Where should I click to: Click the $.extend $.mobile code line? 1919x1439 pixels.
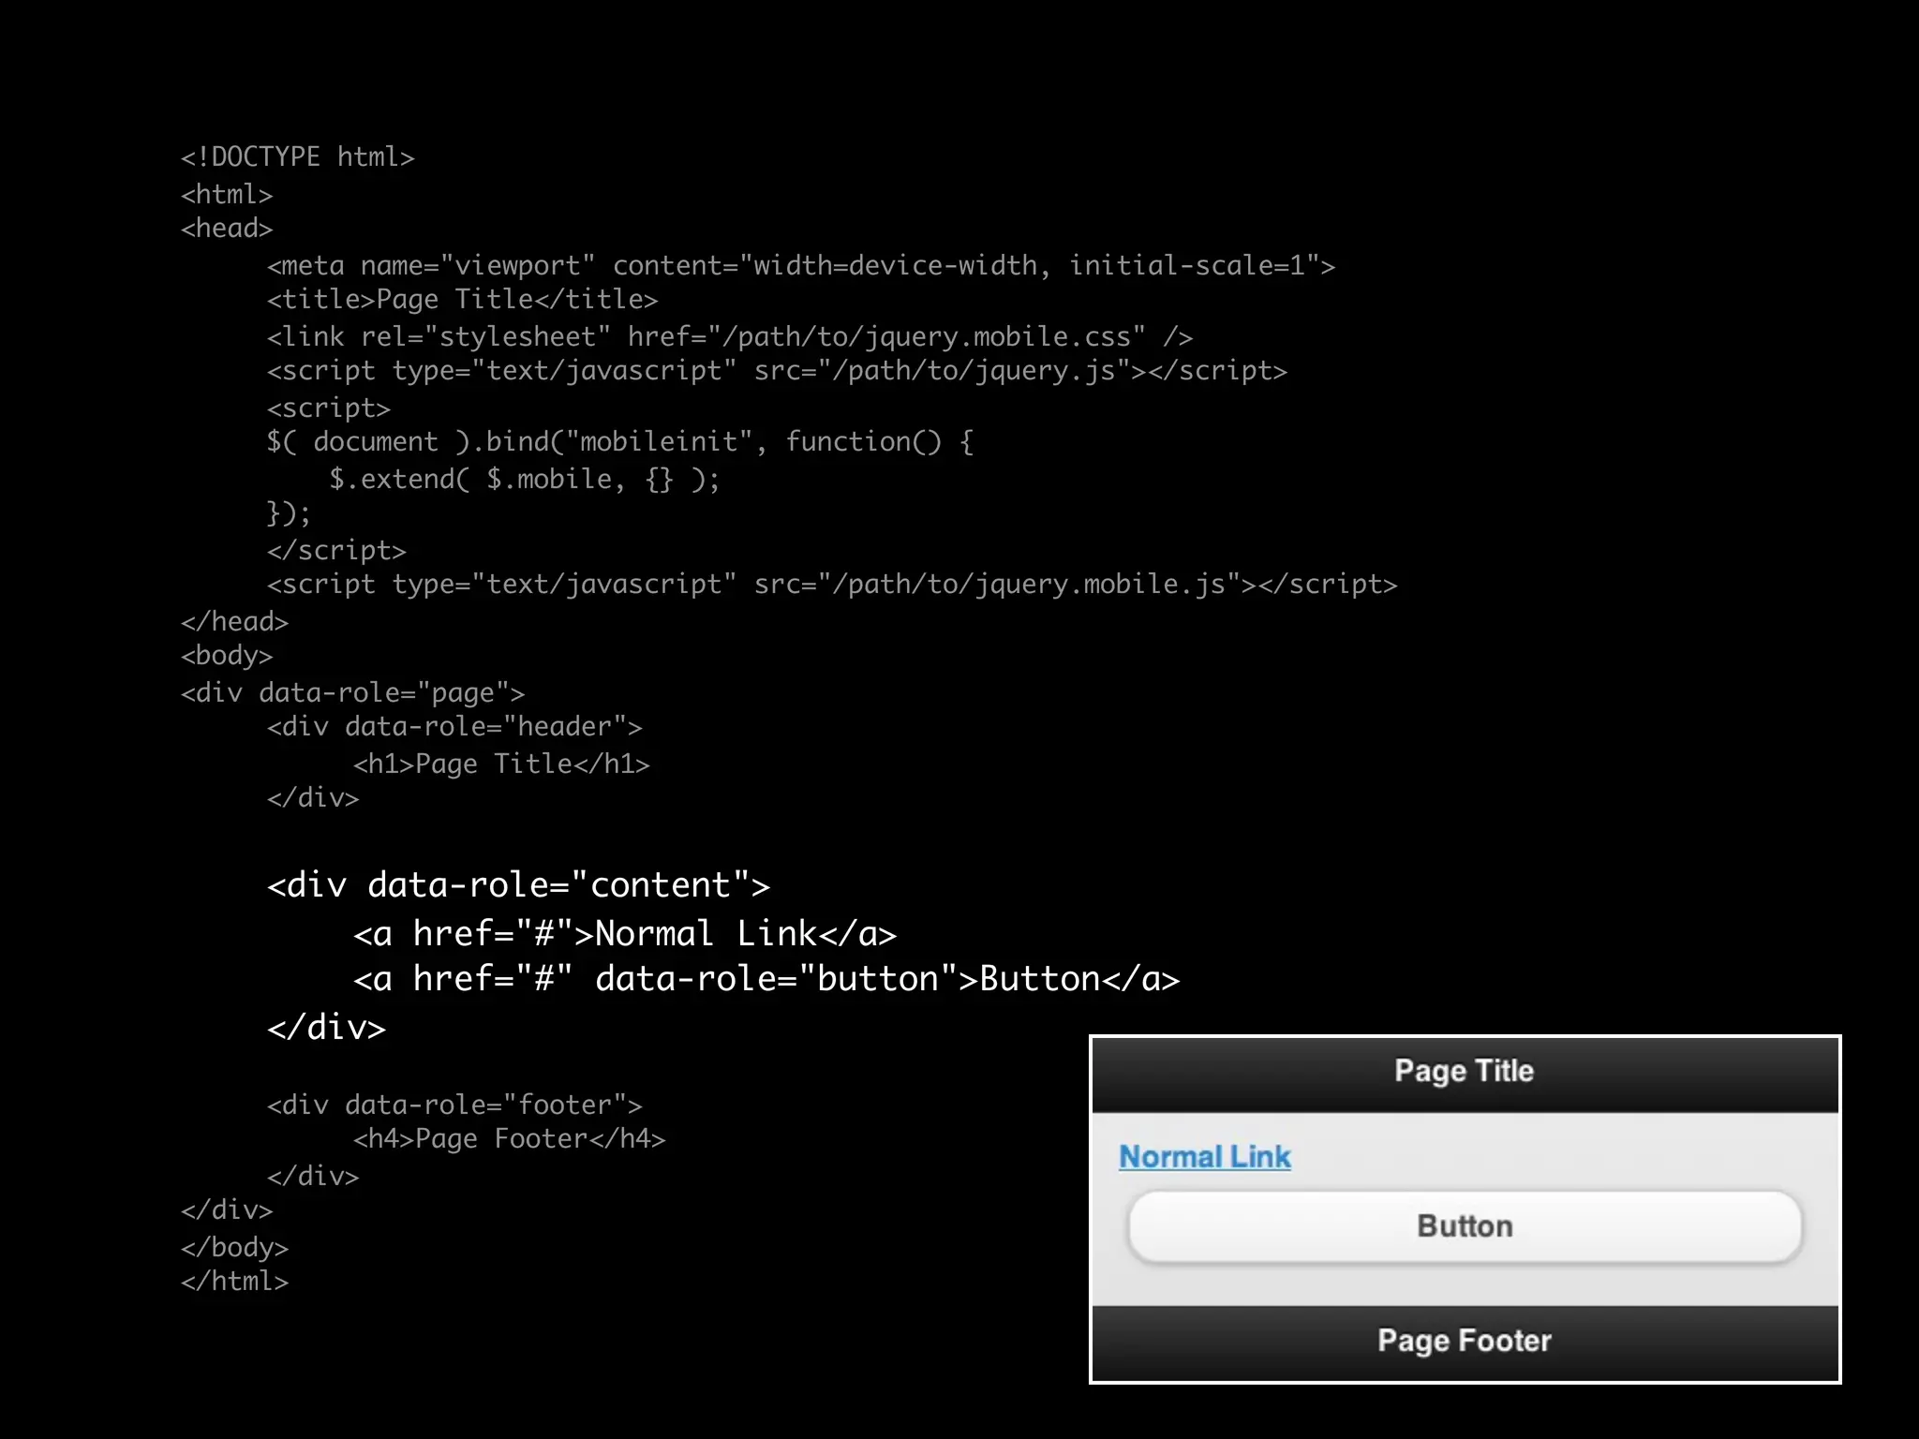click(524, 480)
